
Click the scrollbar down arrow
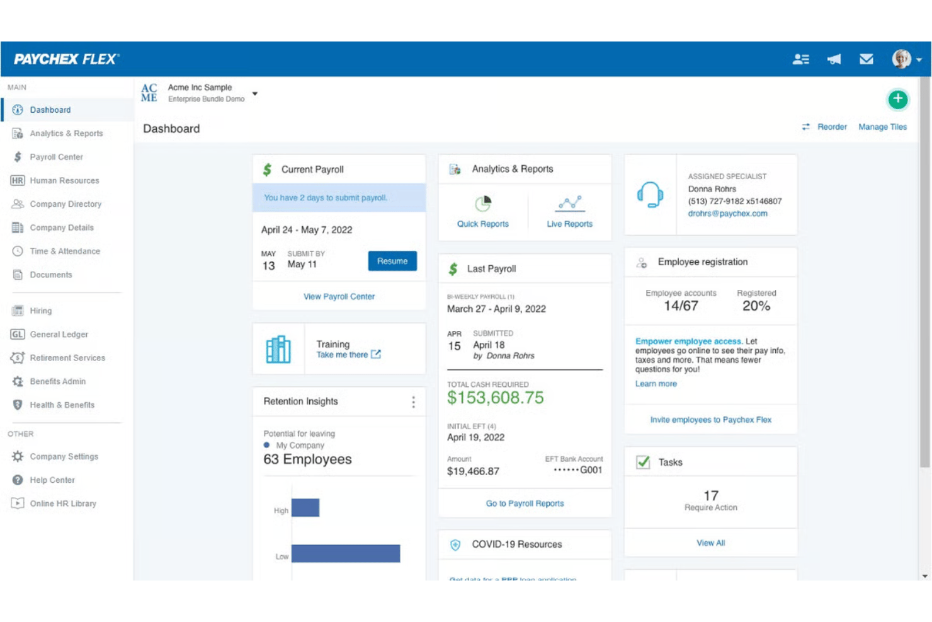tap(924, 576)
